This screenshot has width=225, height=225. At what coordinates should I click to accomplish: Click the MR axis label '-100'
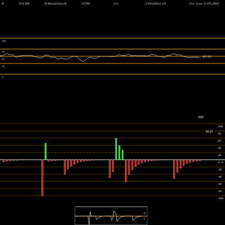220,198
